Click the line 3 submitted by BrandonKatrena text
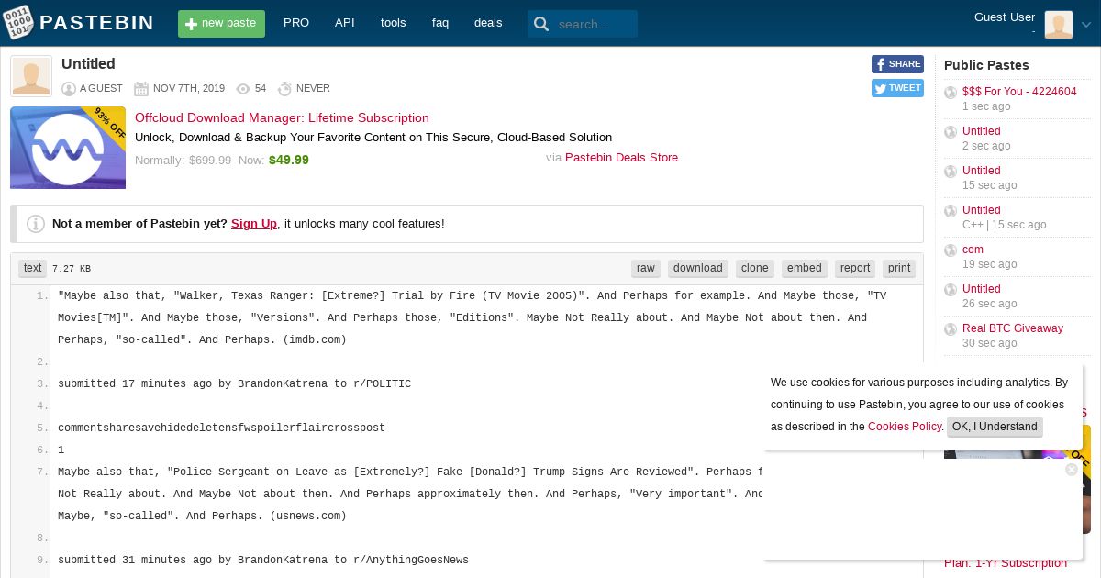 point(234,384)
